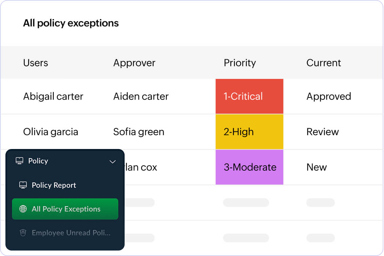Open user Abigail carter's row

point(53,97)
